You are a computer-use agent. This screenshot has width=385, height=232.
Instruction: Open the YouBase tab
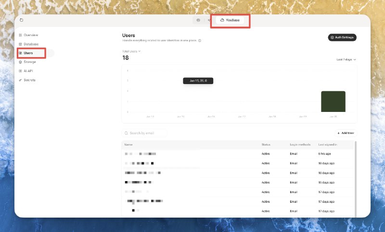coord(230,20)
